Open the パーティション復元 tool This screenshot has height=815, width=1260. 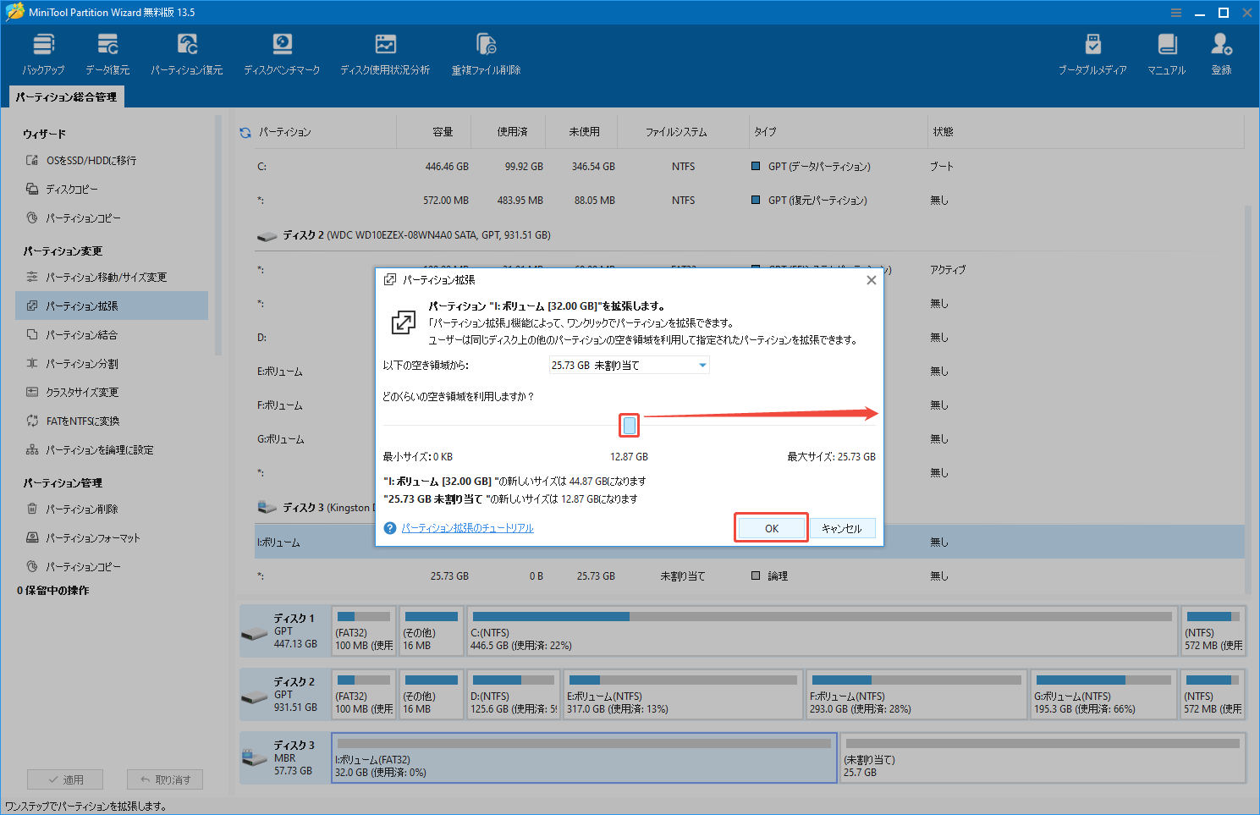pyautogui.click(x=186, y=52)
